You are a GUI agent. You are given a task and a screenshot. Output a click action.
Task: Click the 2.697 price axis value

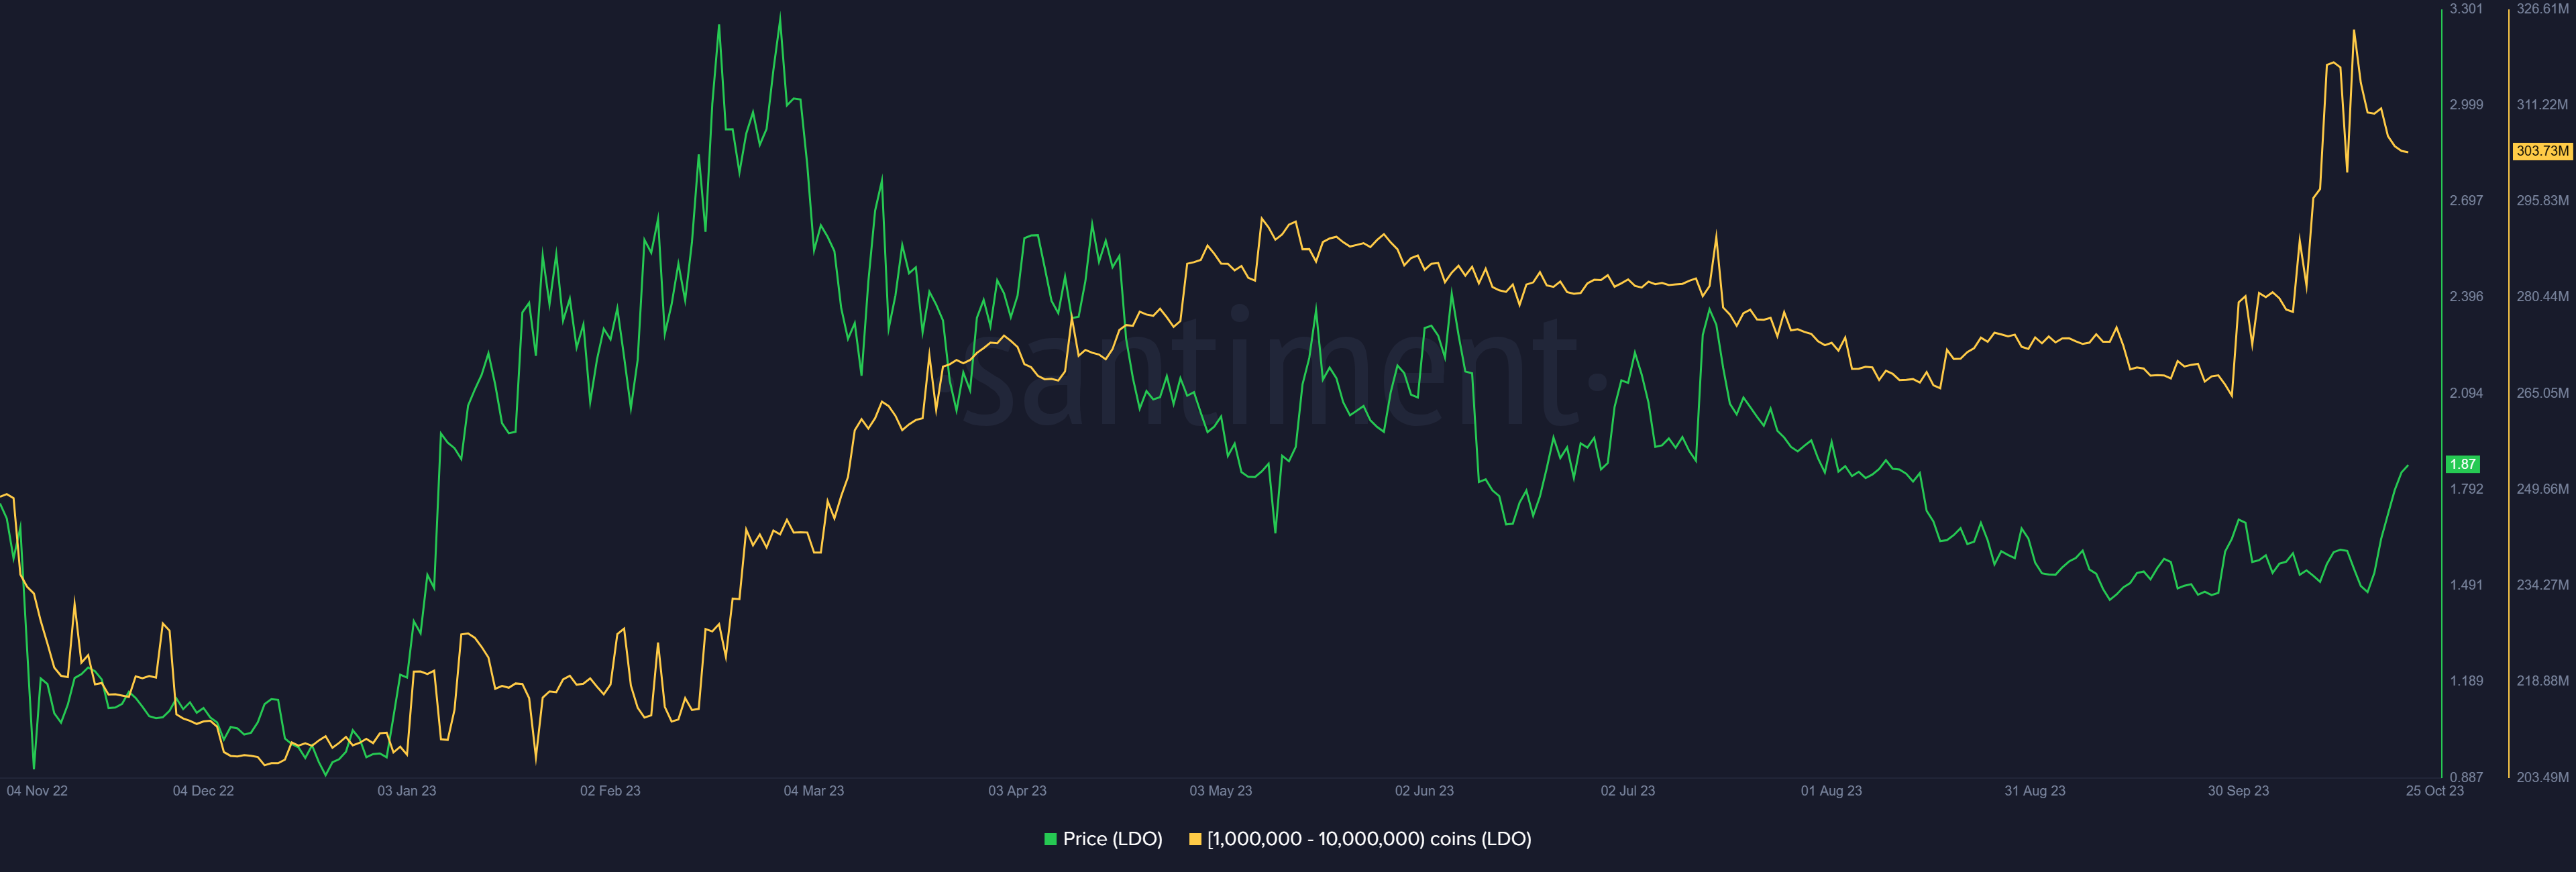pos(2466,201)
